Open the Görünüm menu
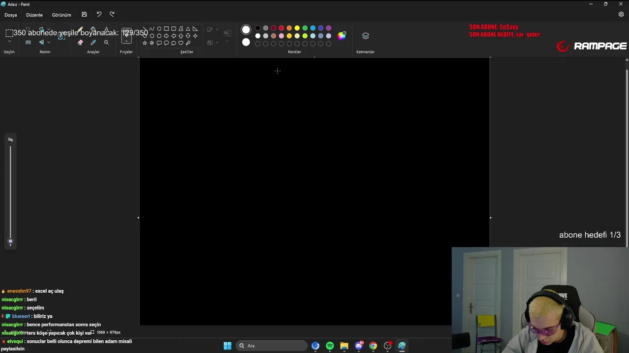 click(x=61, y=15)
